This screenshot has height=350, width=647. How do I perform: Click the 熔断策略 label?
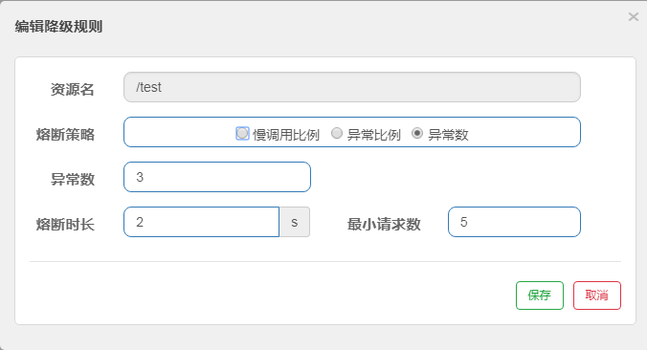click(66, 135)
